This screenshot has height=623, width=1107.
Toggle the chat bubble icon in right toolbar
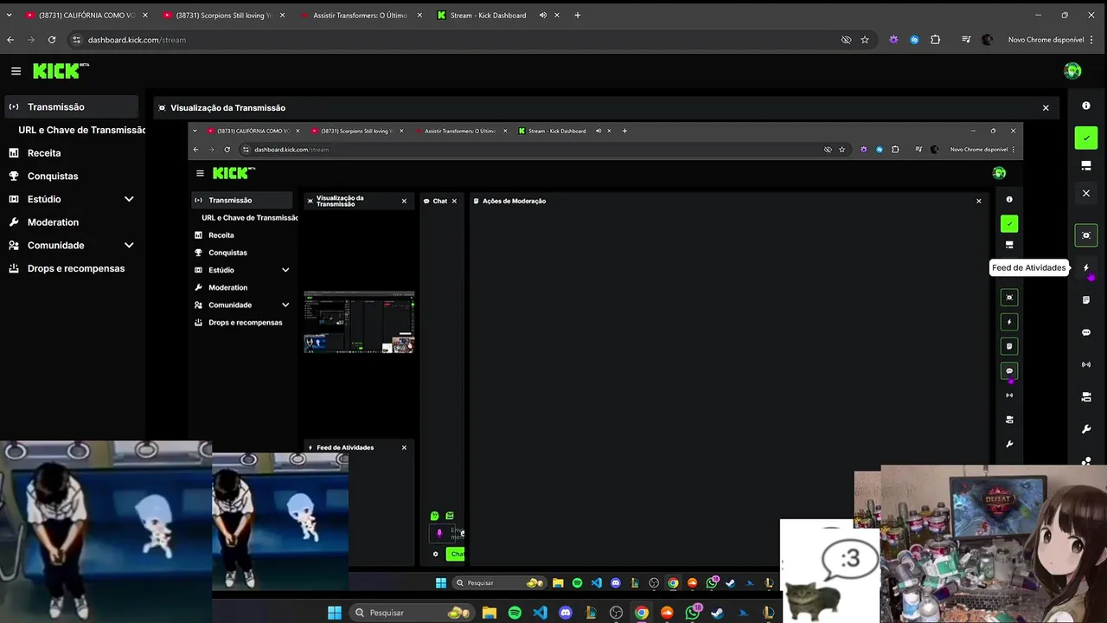[1086, 332]
